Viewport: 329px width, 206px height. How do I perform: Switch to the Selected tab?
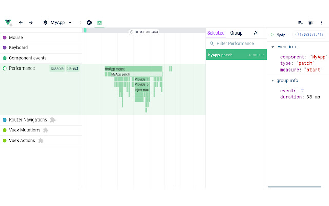[x=216, y=33]
